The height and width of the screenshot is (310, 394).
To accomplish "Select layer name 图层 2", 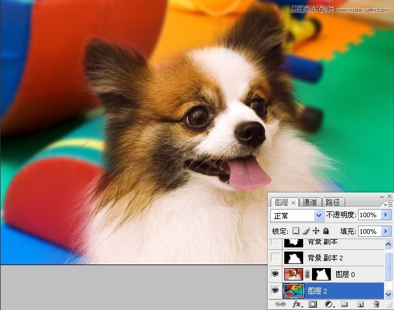I will click(317, 291).
